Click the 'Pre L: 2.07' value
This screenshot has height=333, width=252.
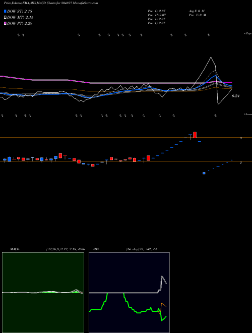pyautogui.click(x=157, y=19)
